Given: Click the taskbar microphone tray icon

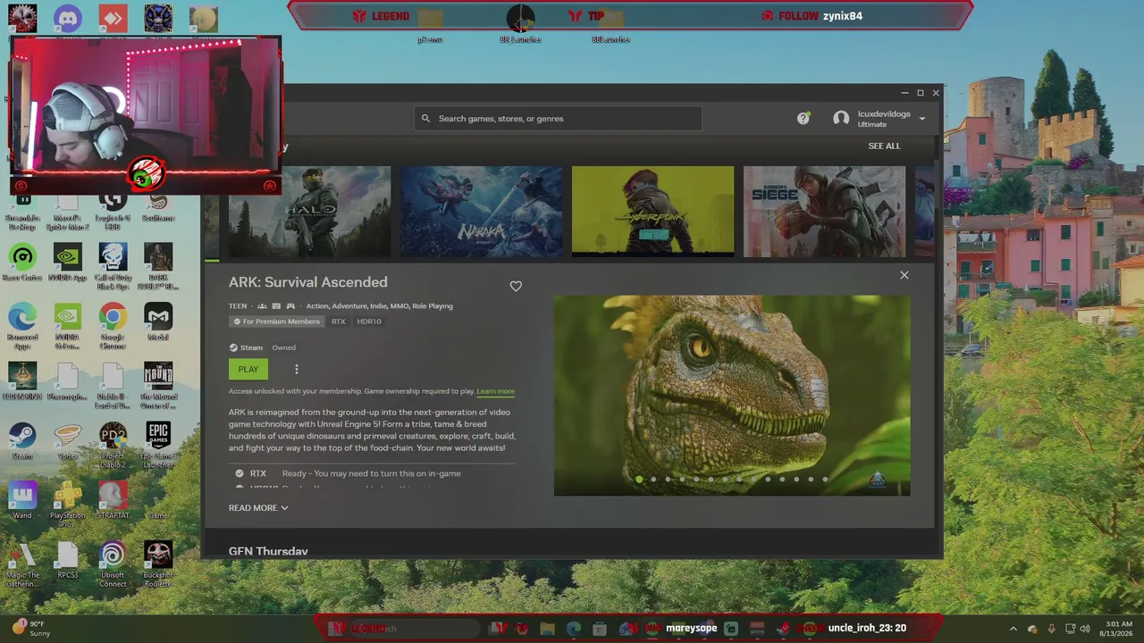Looking at the screenshot, I should [x=1051, y=629].
